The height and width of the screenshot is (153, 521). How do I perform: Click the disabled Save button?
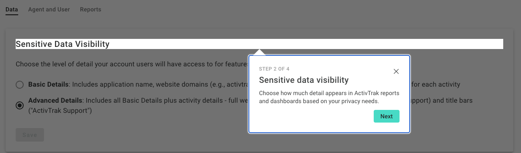coord(30,135)
